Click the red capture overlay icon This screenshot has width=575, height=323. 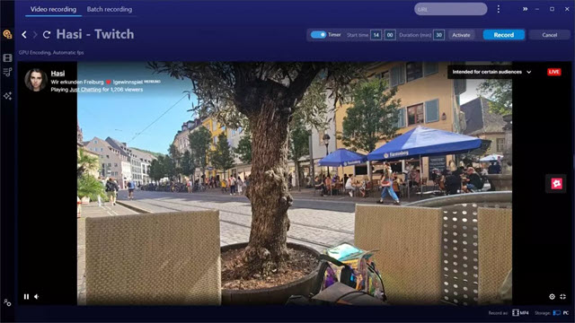(556, 183)
